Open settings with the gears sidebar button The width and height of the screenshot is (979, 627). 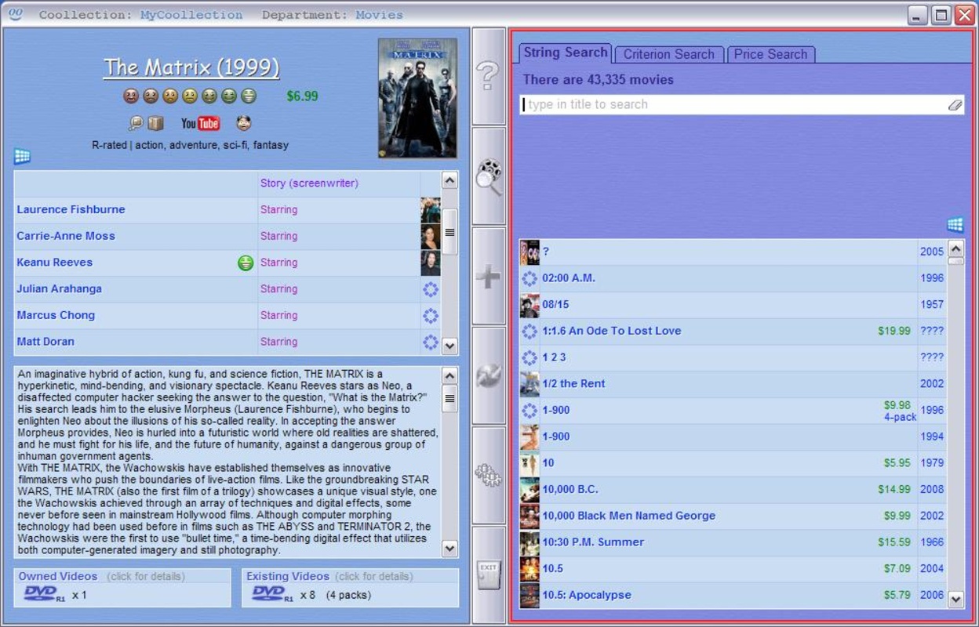[488, 475]
